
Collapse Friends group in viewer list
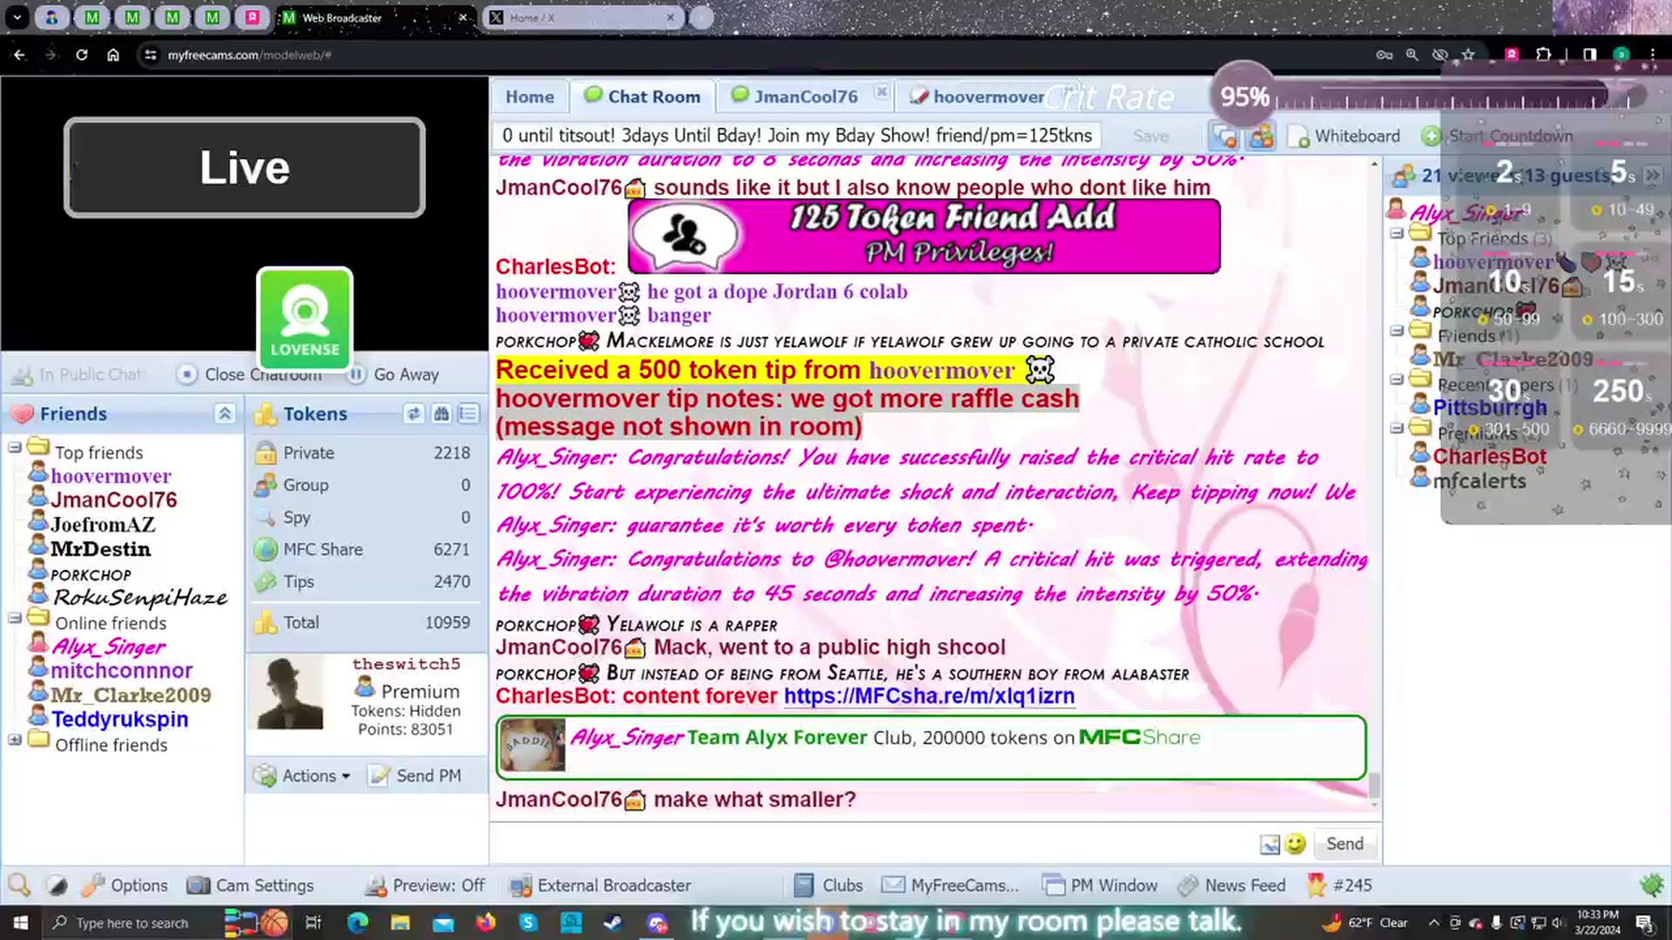(x=1397, y=331)
